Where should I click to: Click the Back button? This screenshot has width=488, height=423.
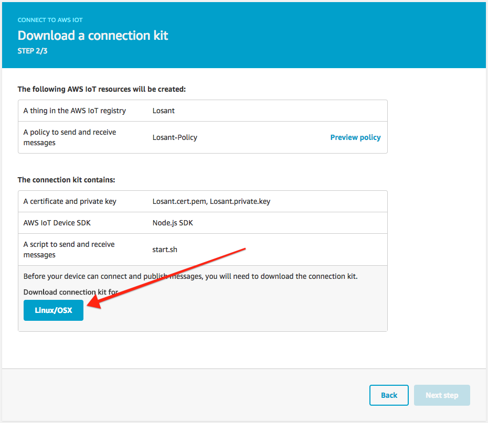tap(389, 395)
